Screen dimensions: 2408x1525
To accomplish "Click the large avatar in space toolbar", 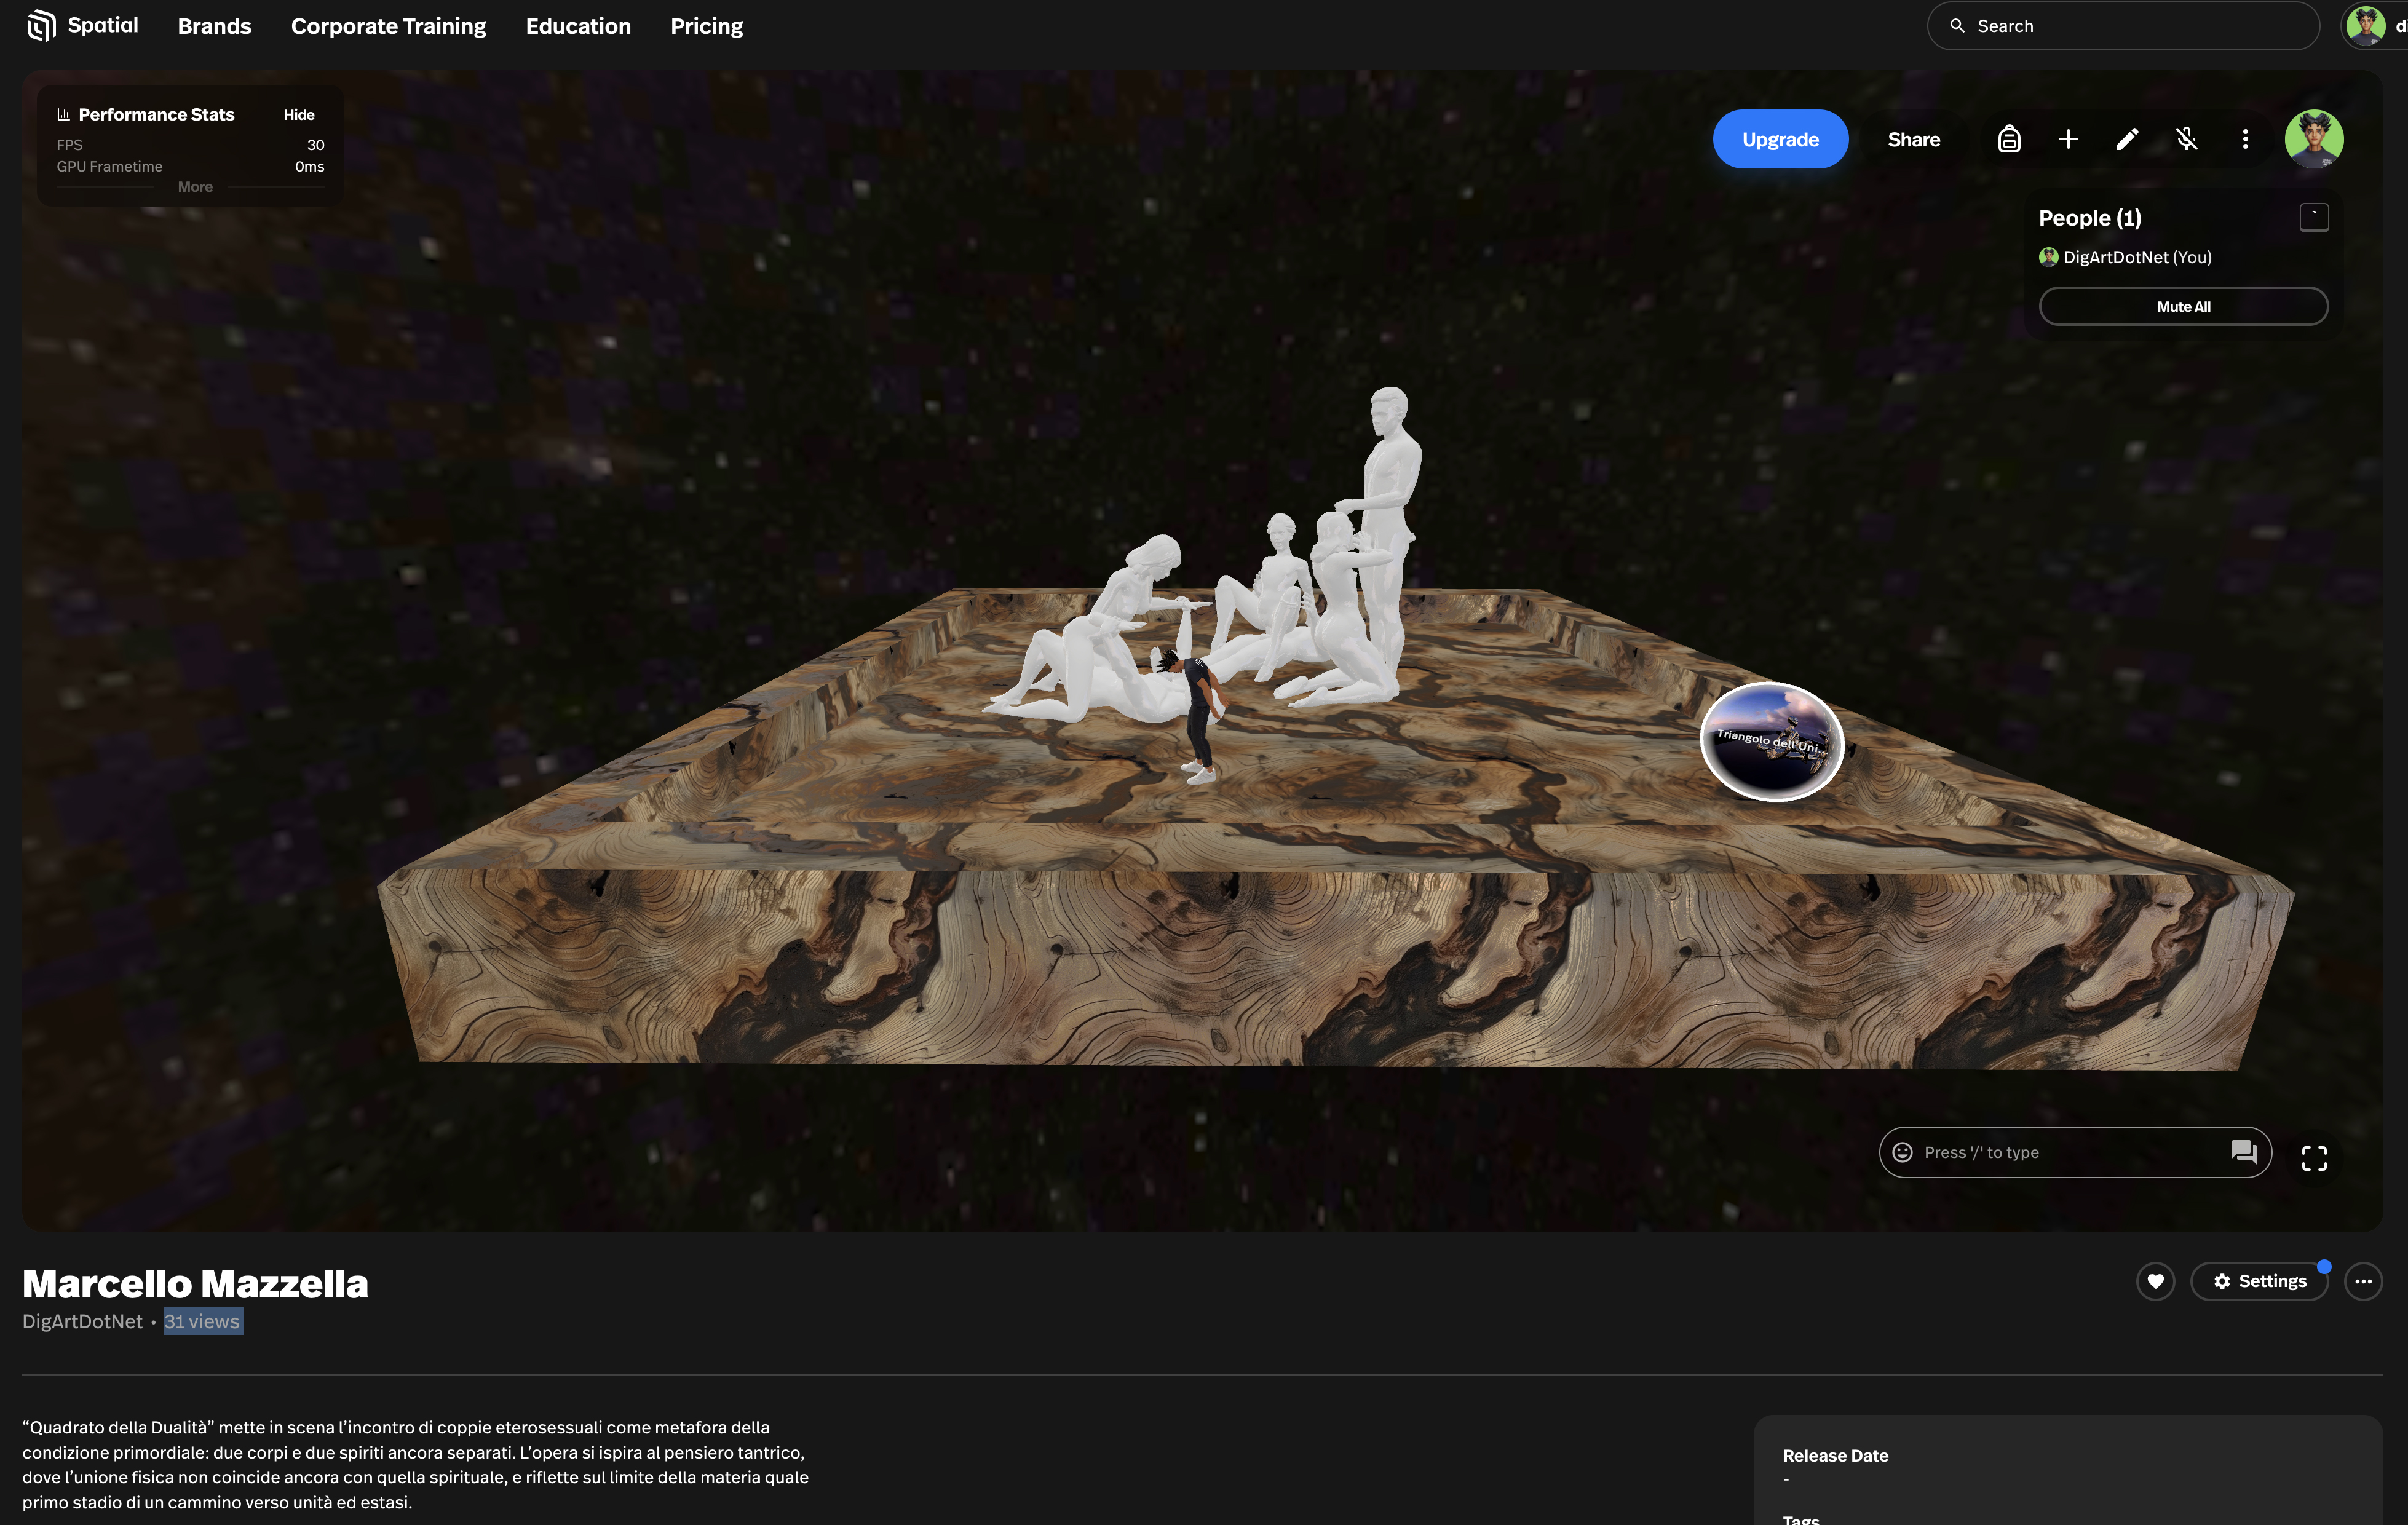I will click(x=2313, y=139).
